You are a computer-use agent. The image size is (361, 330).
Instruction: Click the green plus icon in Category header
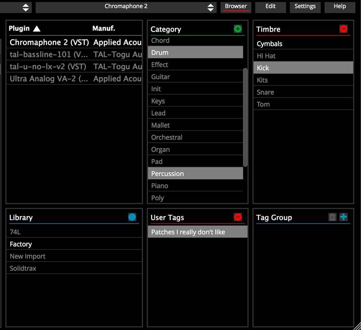point(238,29)
